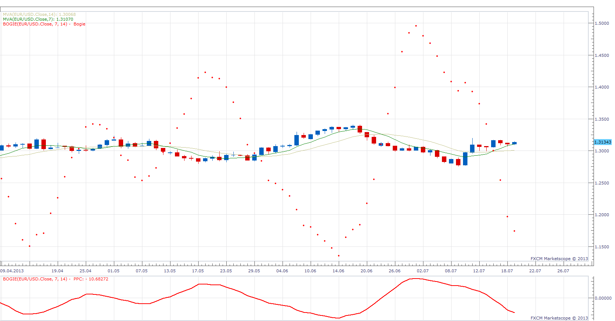Click the 13.05 date label
615x321 pixels.
click(x=170, y=271)
